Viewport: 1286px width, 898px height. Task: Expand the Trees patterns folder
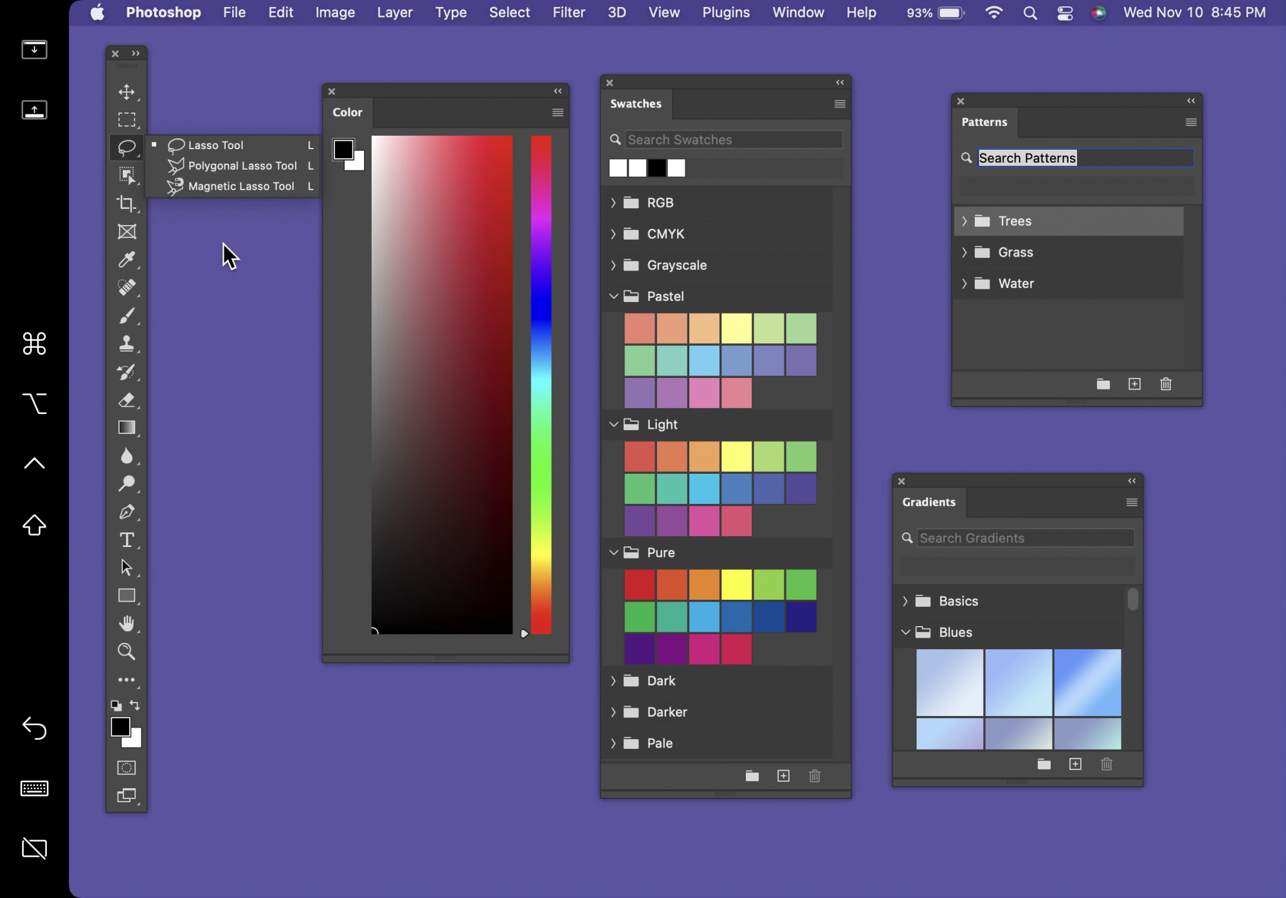pos(964,221)
